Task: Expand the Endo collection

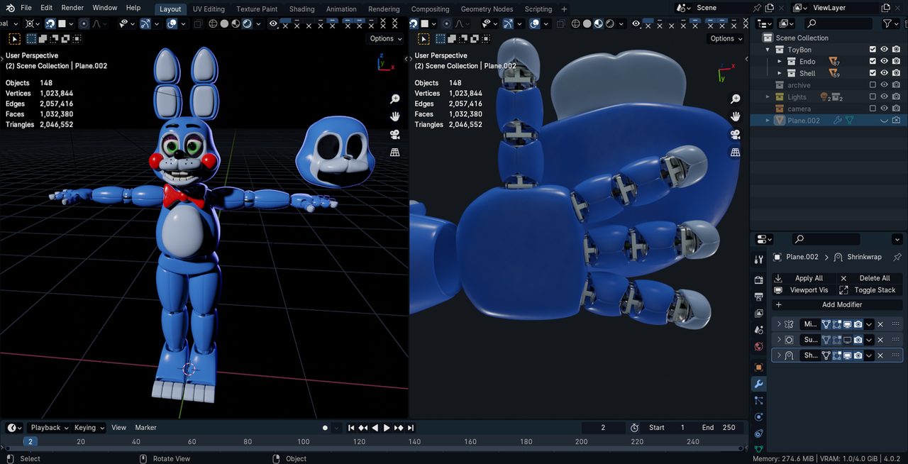Action: [779, 62]
